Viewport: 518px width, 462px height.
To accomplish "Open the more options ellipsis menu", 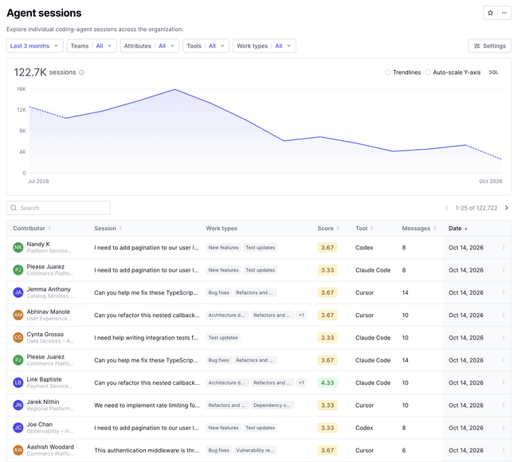I will point(504,13).
